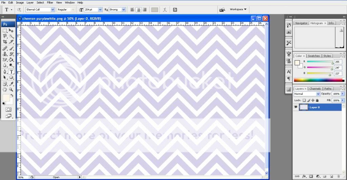The image size is (347, 180).
Task: Change the screen mode
Action: [x=8, y=116]
